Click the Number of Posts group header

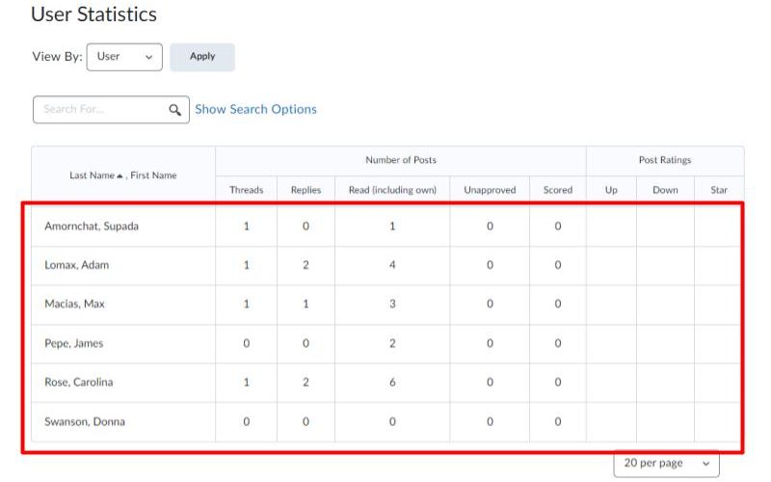point(401,160)
